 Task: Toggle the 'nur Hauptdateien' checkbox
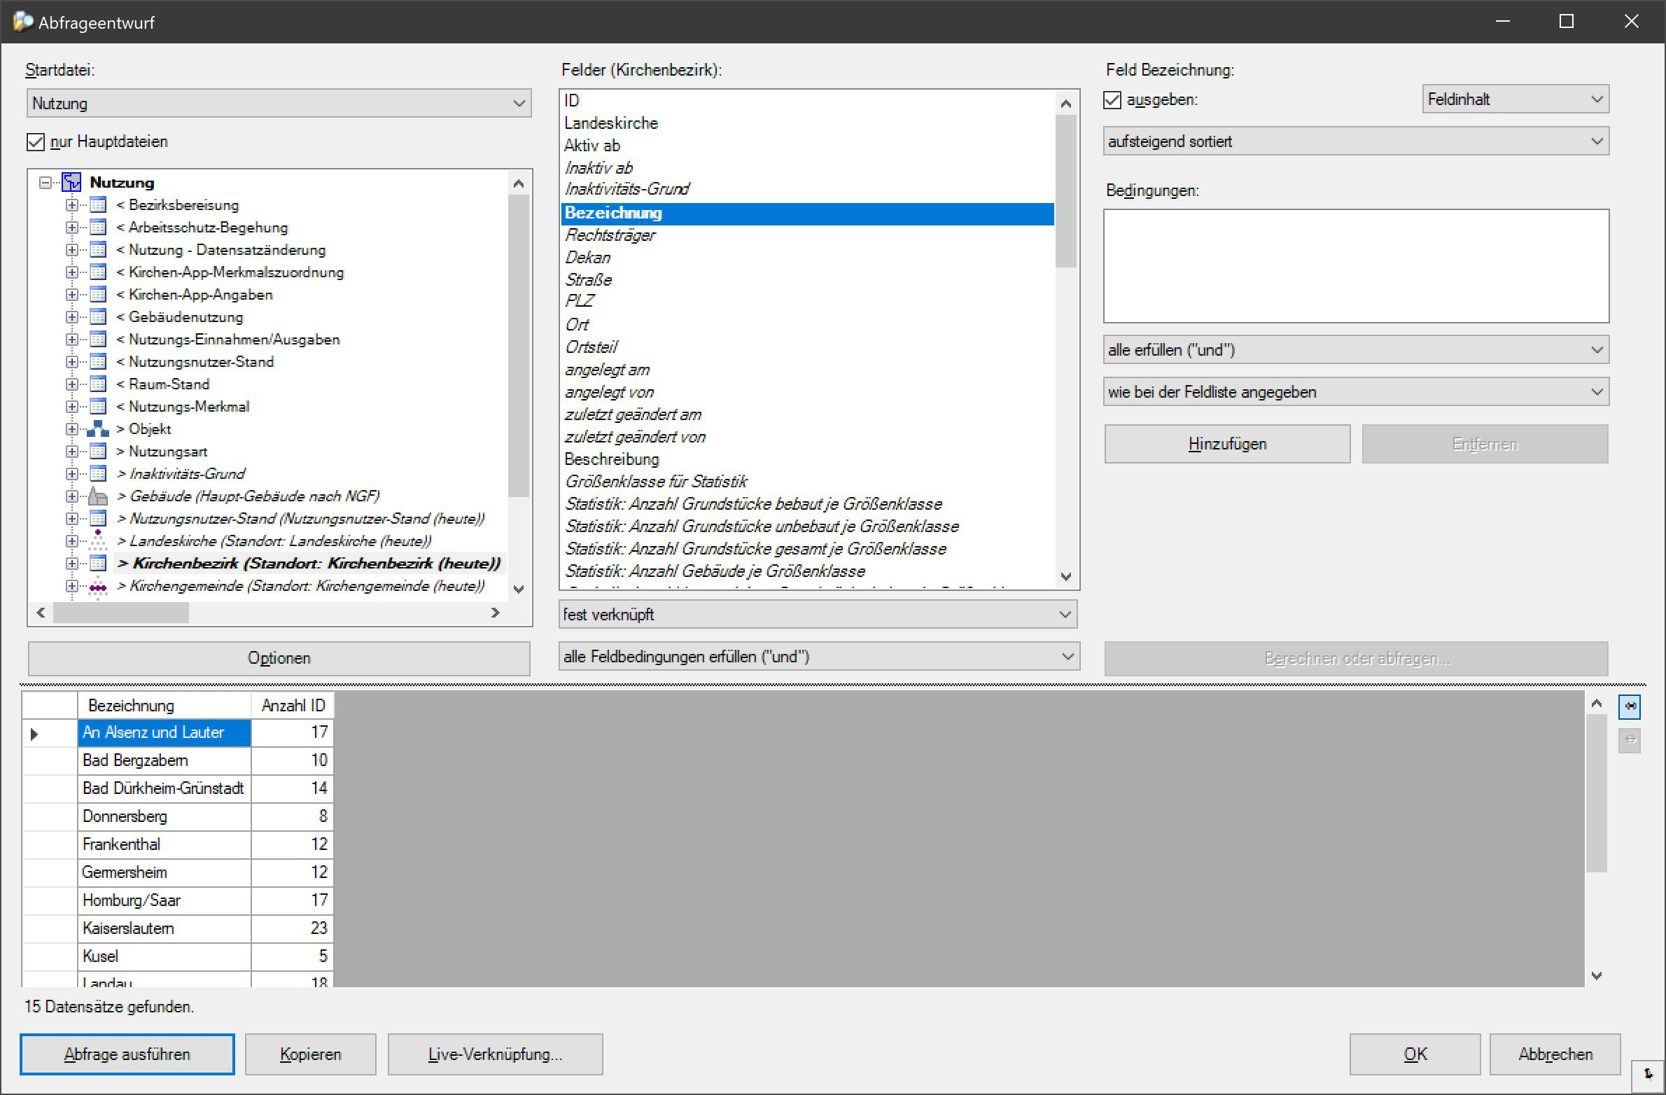coord(35,142)
